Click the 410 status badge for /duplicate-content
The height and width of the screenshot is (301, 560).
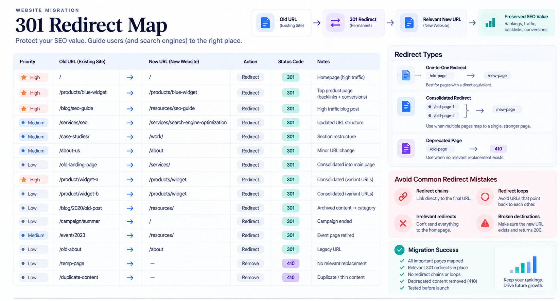tap(291, 277)
